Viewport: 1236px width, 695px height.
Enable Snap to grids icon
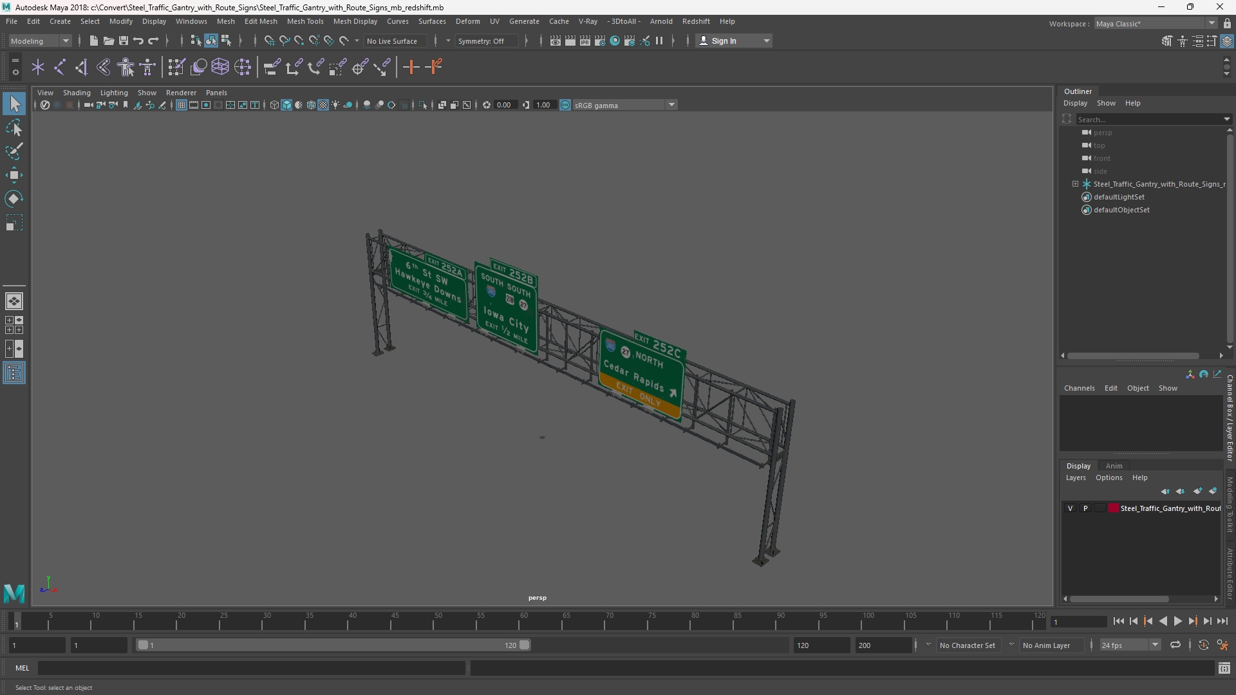269,41
